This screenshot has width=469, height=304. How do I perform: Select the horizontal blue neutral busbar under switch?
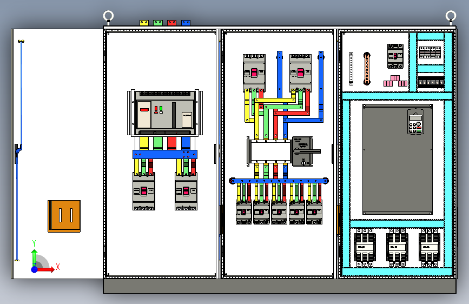(x=279, y=181)
